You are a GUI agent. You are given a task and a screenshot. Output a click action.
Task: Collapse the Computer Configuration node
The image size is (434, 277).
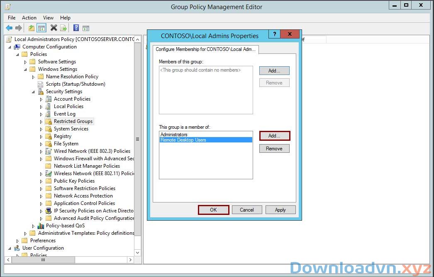[x=10, y=47]
